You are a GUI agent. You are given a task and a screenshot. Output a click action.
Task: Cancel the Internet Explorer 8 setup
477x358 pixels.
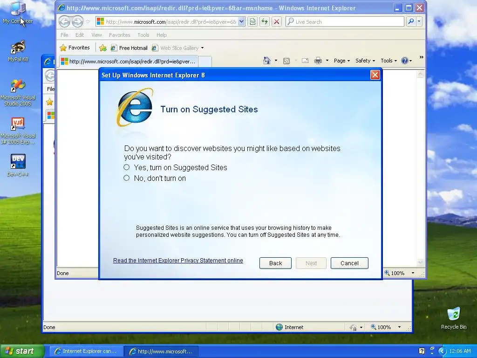[349, 263]
